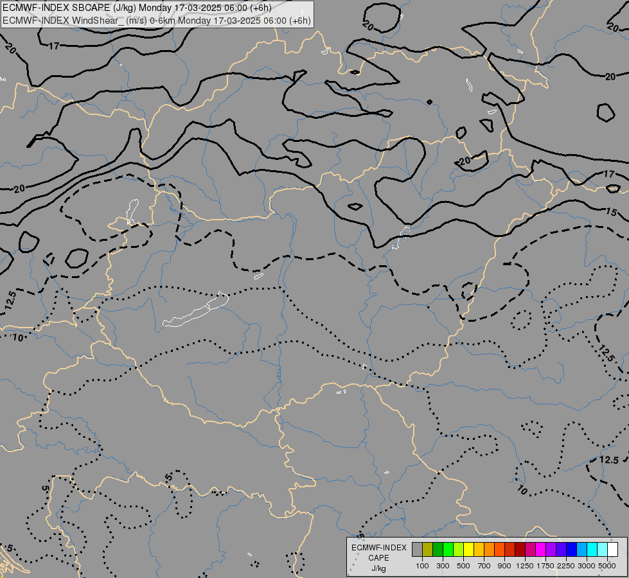Screen dimensions: 629x578
Task: Select the bright green legend swatch
Action: 448,550
